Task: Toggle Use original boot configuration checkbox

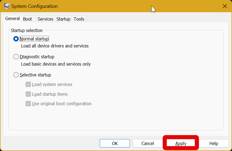Action: point(28,104)
